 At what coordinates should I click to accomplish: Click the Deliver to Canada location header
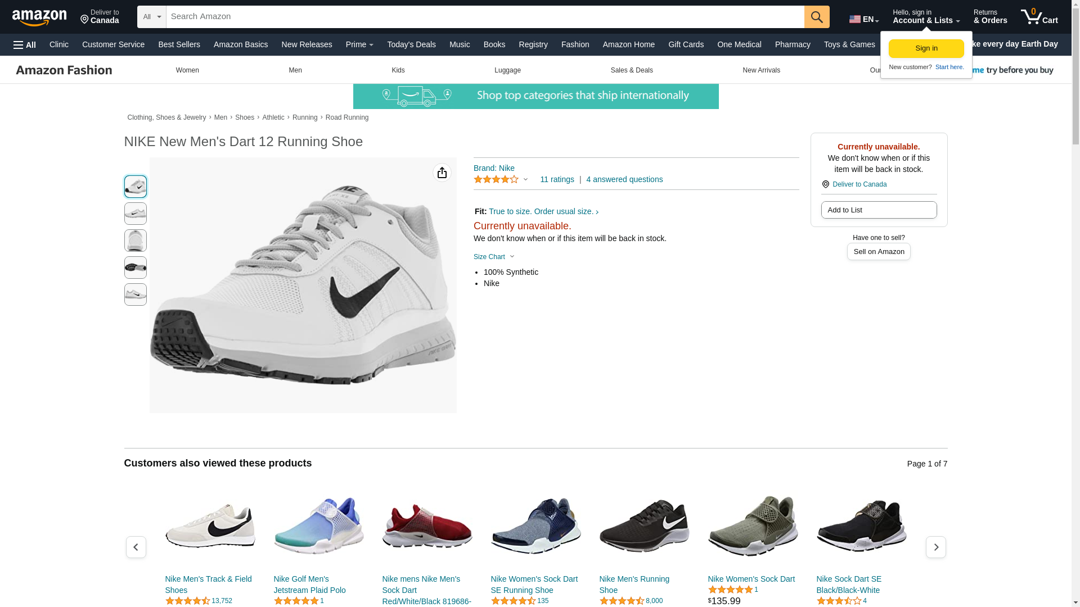[x=100, y=17]
